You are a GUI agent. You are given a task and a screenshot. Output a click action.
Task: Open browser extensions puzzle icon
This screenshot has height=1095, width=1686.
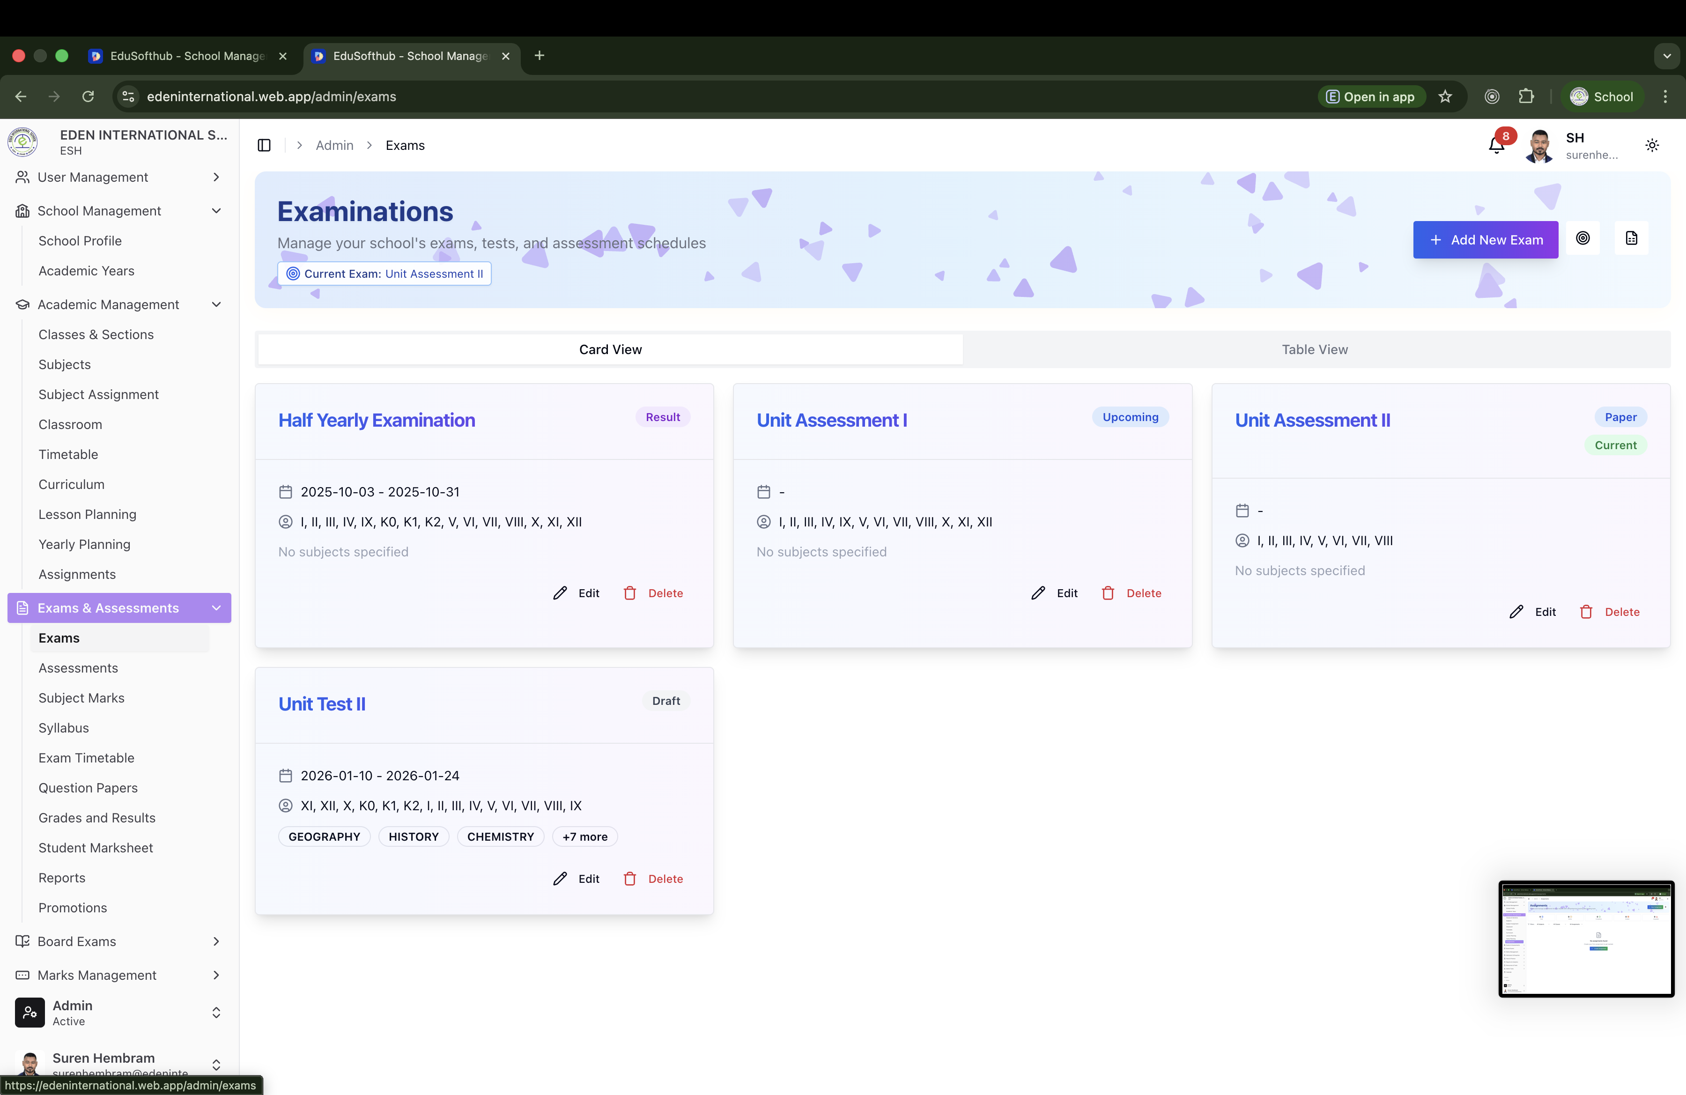tap(1527, 96)
